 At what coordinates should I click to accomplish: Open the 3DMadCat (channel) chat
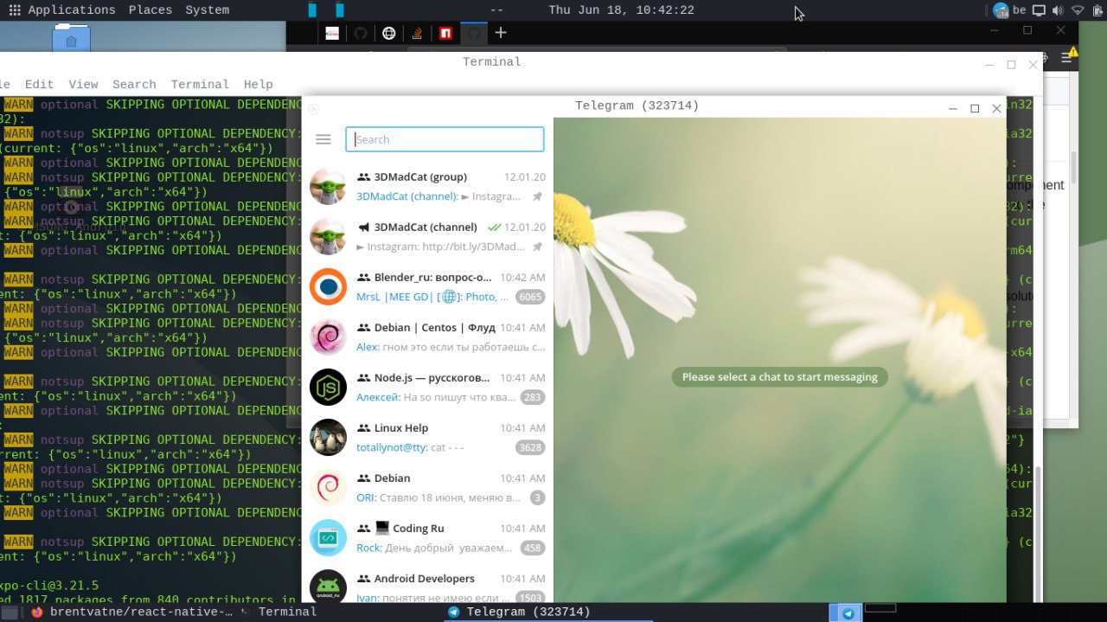427,236
